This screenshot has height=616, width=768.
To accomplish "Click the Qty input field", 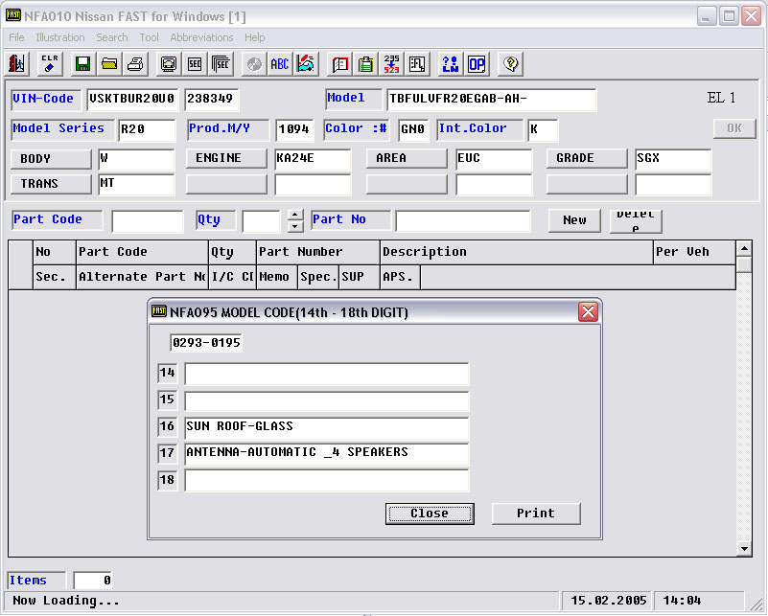I will (261, 221).
